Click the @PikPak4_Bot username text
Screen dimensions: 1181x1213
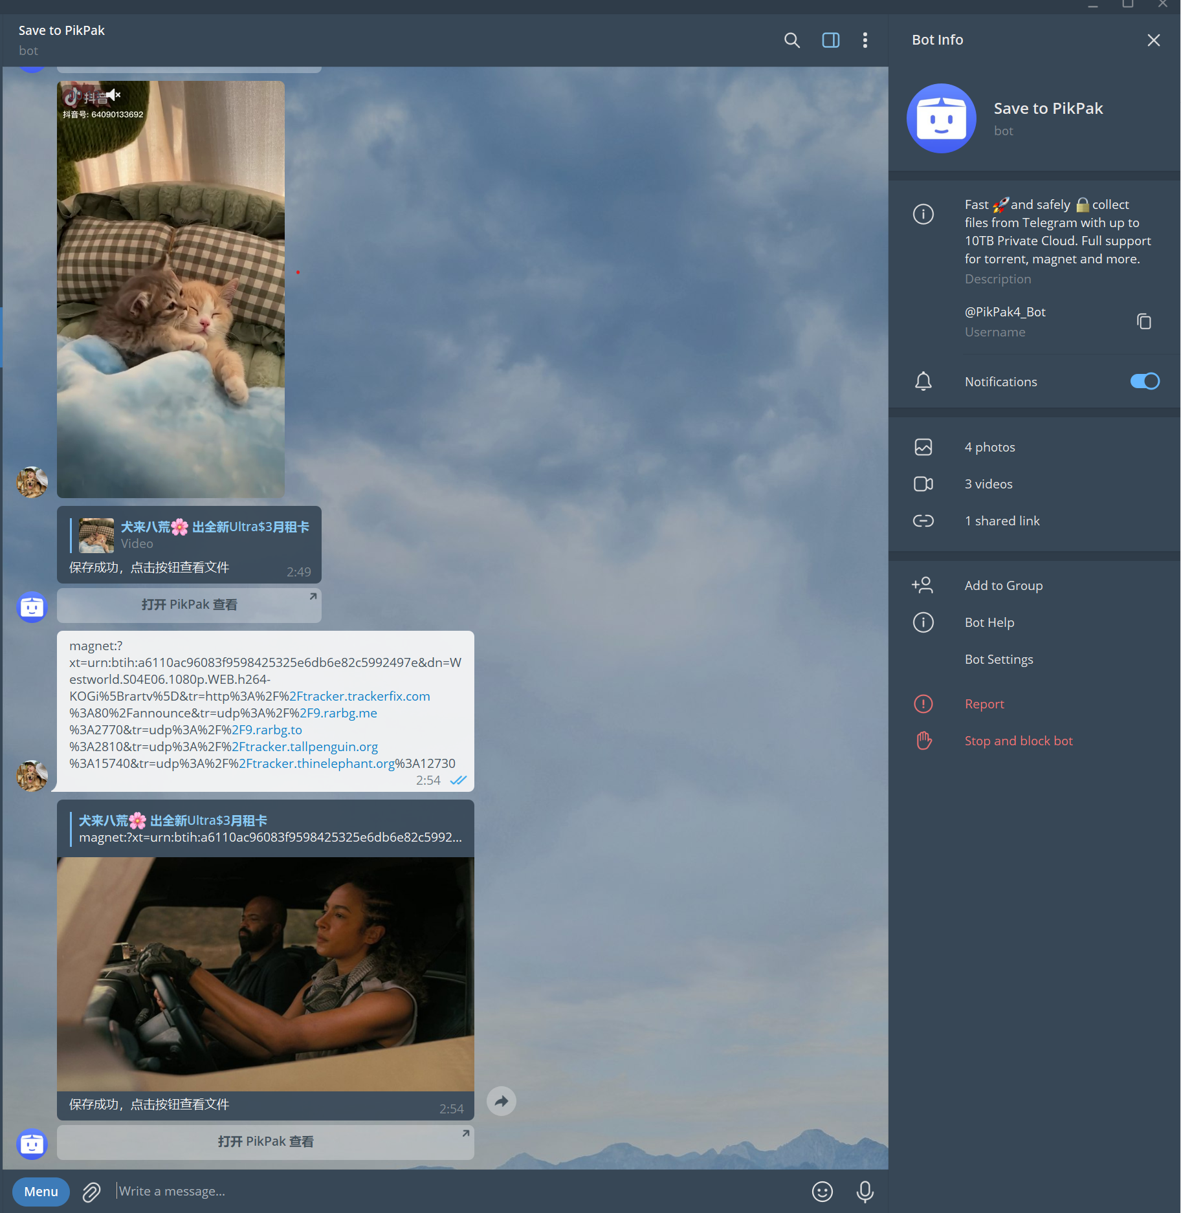point(1005,312)
